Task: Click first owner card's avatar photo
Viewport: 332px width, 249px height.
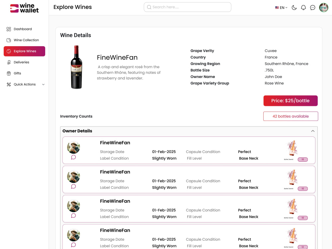Action: 73,147
